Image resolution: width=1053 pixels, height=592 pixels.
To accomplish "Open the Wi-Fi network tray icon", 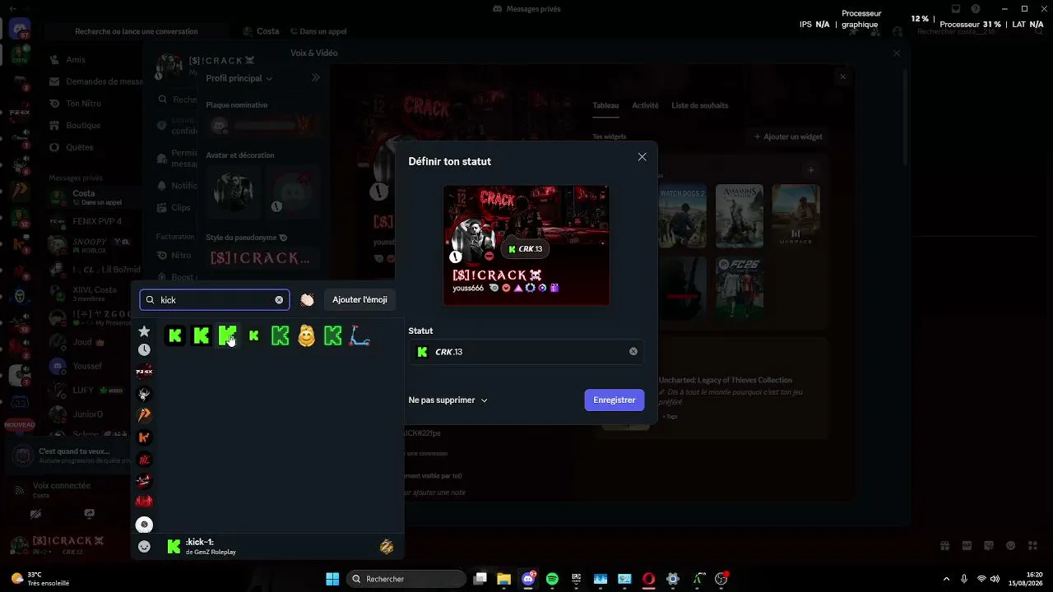I will (x=981, y=579).
